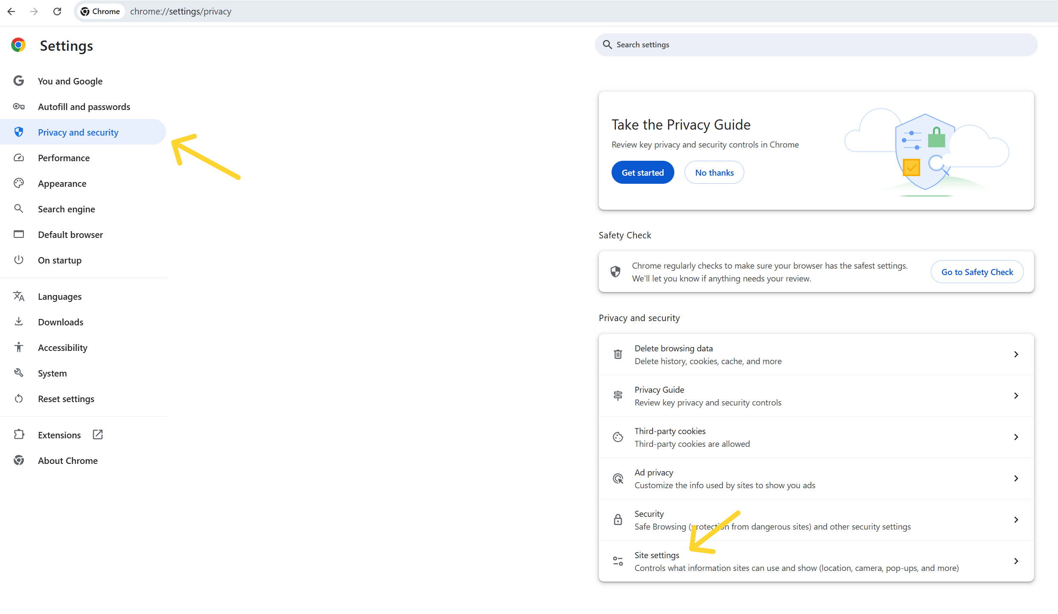Screen dimensions: 1058x614
Task: Expand Site settings via the arrow
Action: (1016, 561)
